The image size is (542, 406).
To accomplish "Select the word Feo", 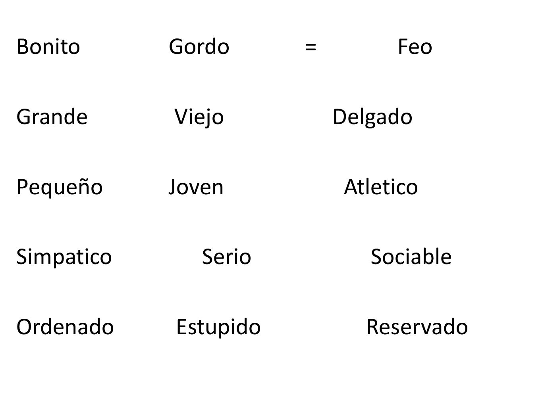I will coord(415,47).
